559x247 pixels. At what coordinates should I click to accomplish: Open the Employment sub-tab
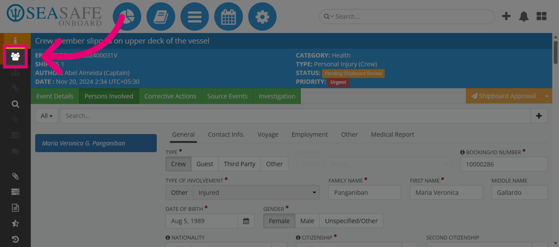(x=309, y=135)
